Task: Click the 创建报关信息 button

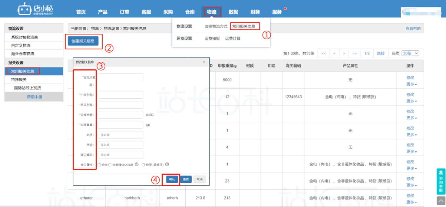Action: click(x=83, y=41)
